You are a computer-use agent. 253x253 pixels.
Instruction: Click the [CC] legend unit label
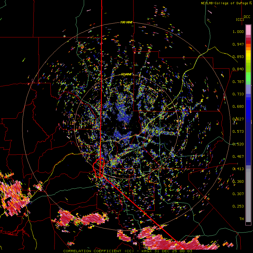coord(240,19)
